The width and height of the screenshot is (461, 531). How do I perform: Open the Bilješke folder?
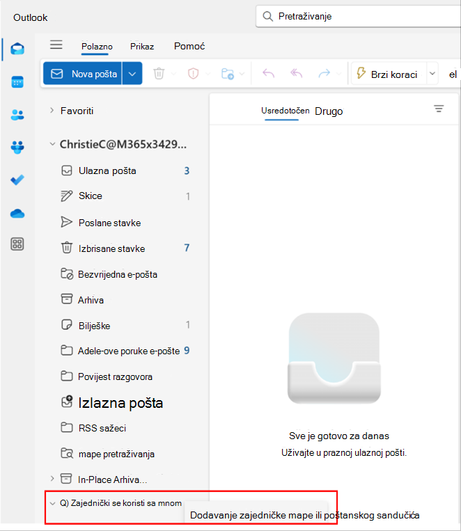tap(125, 326)
